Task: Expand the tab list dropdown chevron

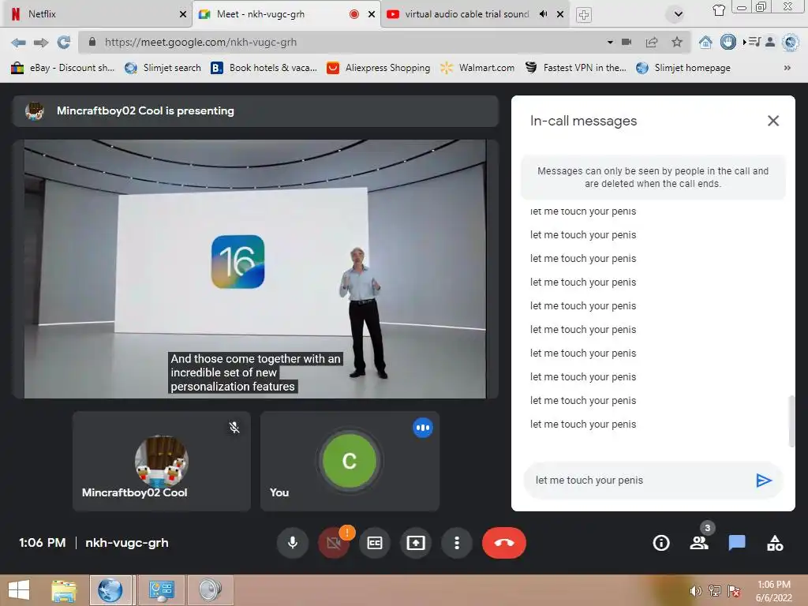Action: pyautogui.click(x=678, y=14)
